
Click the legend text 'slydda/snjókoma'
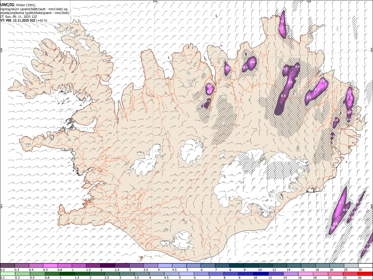[13, 13]
